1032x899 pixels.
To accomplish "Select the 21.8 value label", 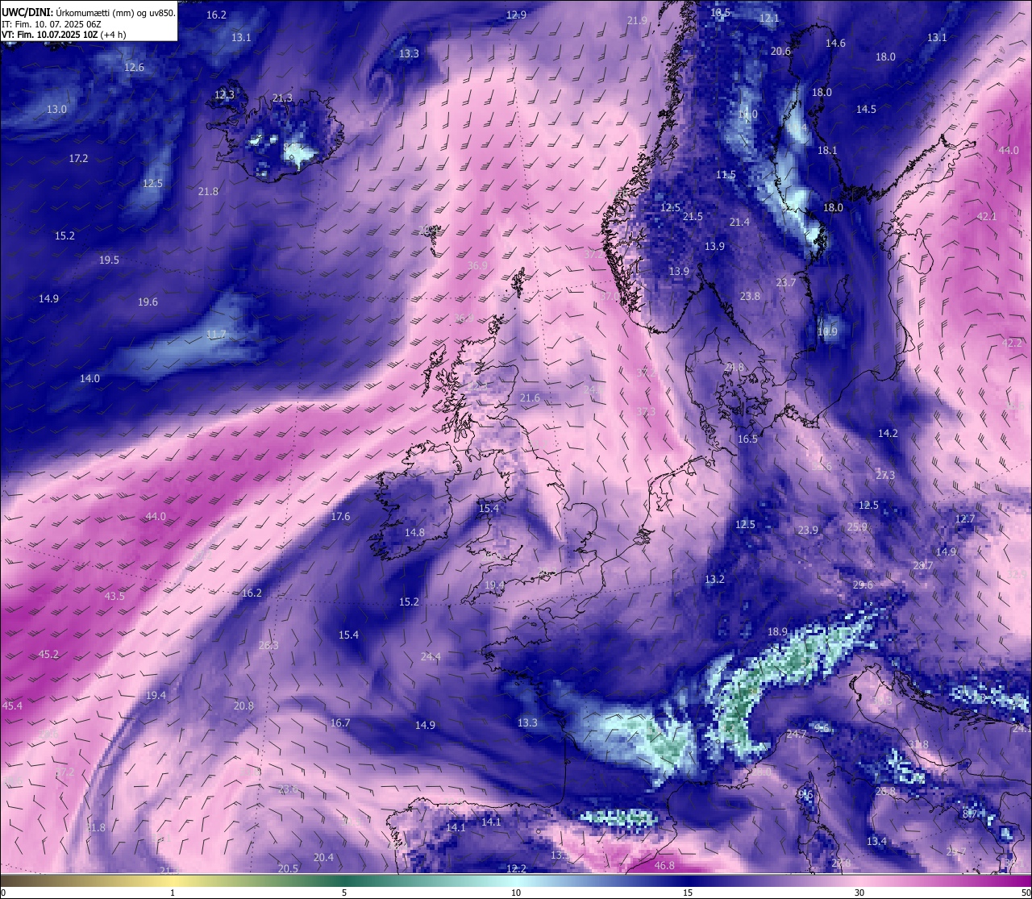I will pyautogui.click(x=208, y=191).
